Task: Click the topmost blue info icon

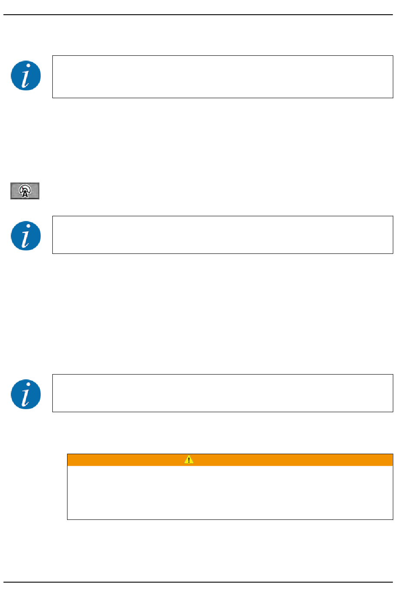Action: (x=26, y=76)
